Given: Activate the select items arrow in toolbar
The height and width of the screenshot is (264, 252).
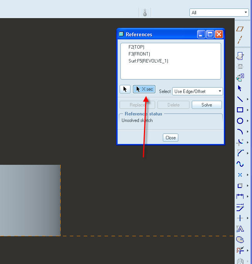Looking at the screenshot, I should pos(240,88).
